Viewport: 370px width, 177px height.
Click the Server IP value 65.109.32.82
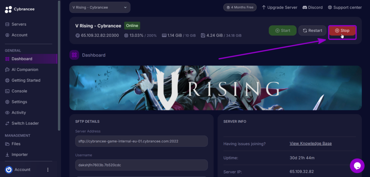pyautogui.click(x=302, y=172)
